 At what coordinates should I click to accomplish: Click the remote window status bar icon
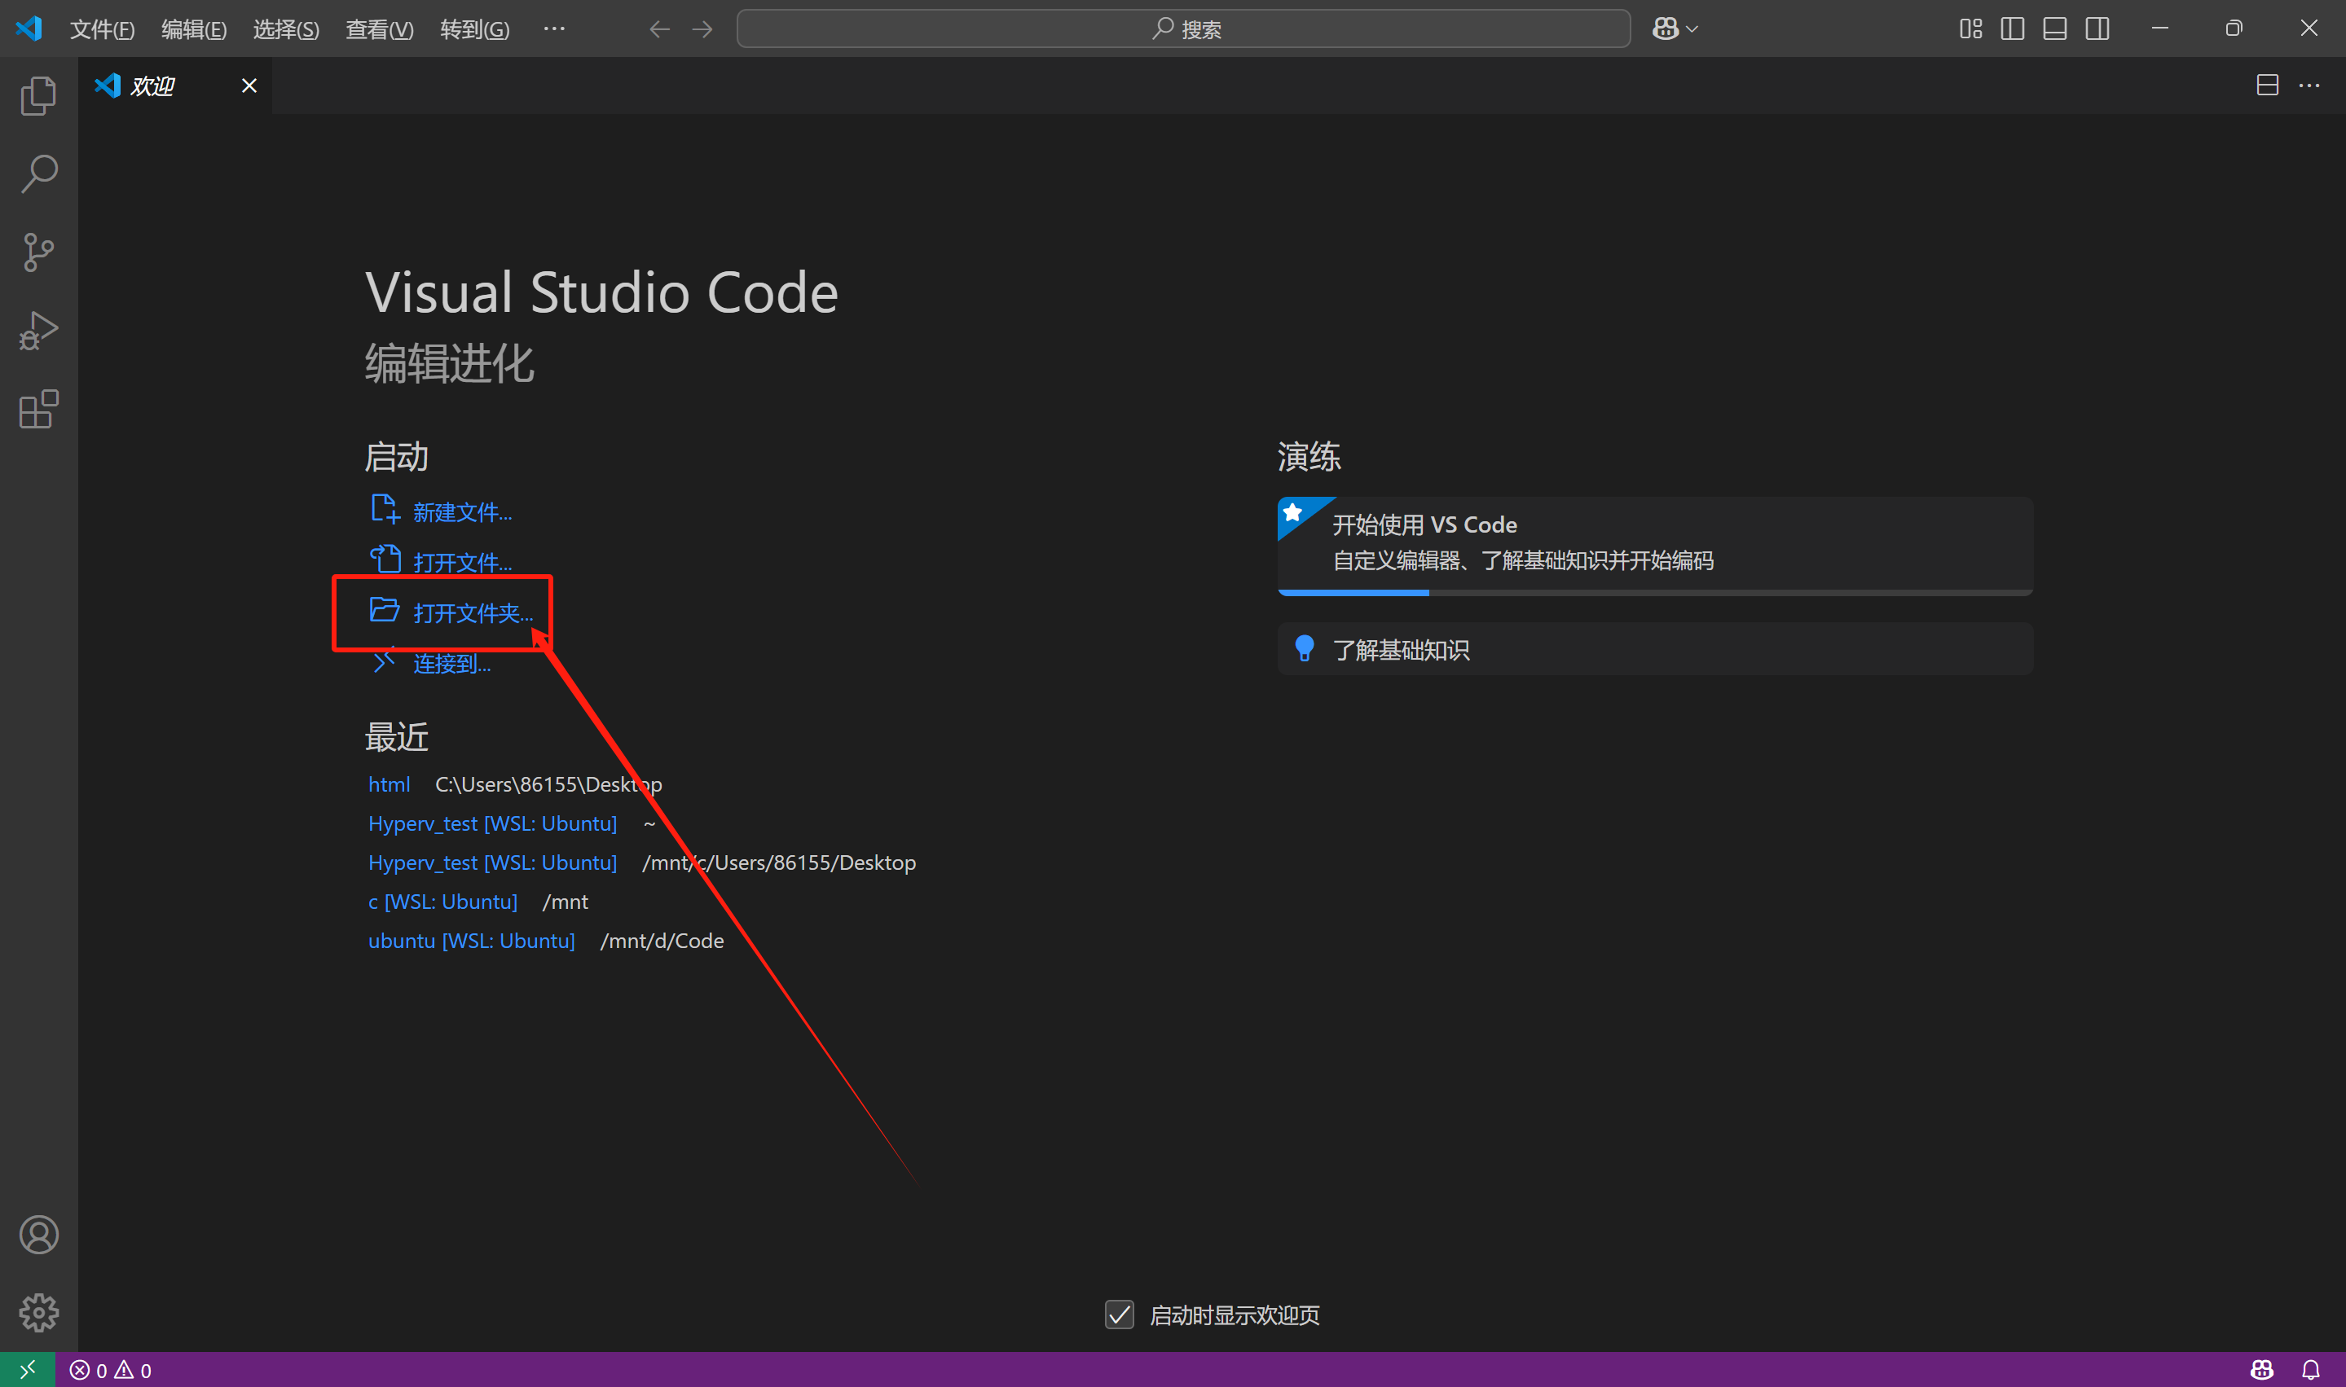coord(27,1369)
